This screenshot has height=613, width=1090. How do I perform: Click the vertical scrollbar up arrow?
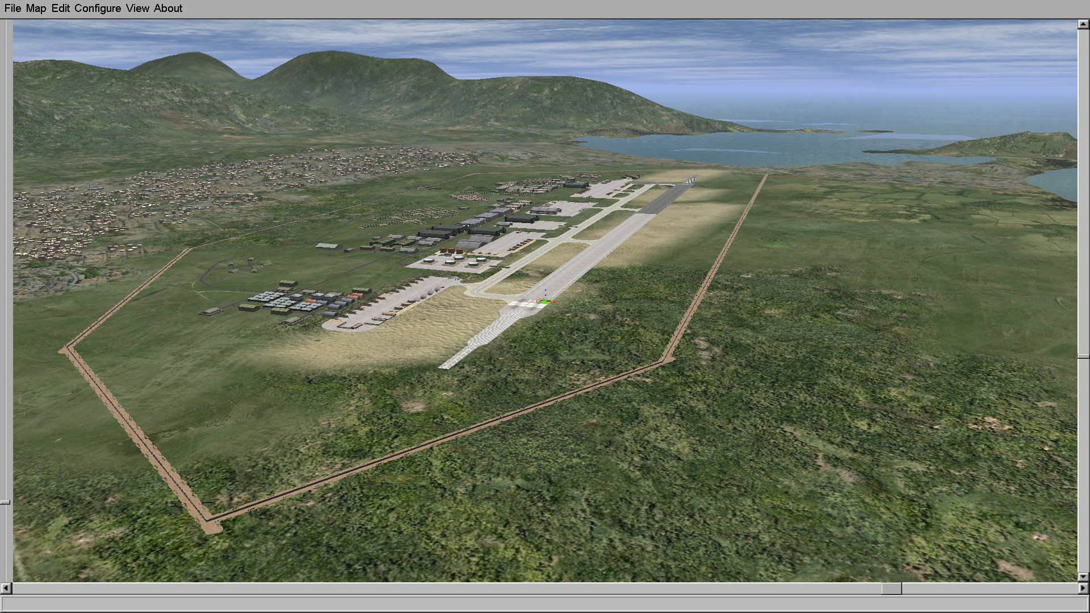[1083, 25]
